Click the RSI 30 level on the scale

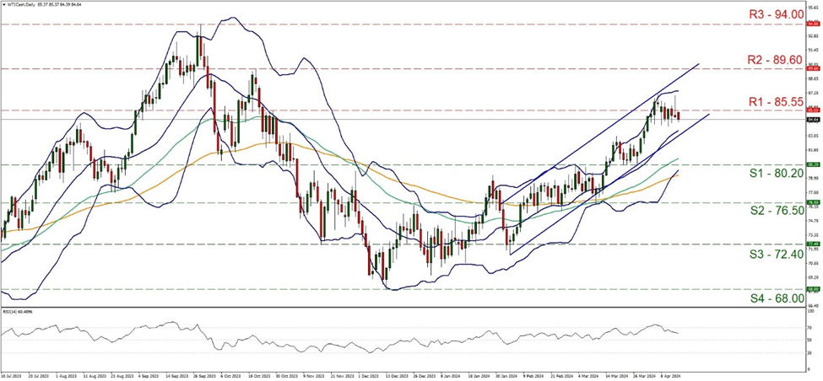[810, 352]
